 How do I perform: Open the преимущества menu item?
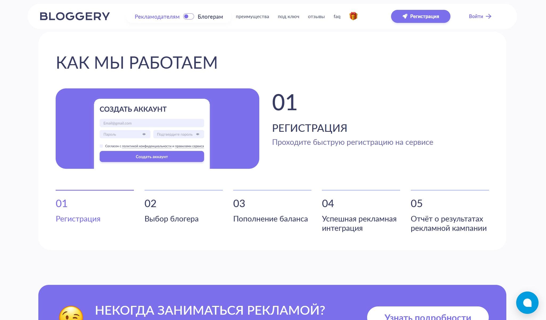pyautogui.click(x=252, y=17)
